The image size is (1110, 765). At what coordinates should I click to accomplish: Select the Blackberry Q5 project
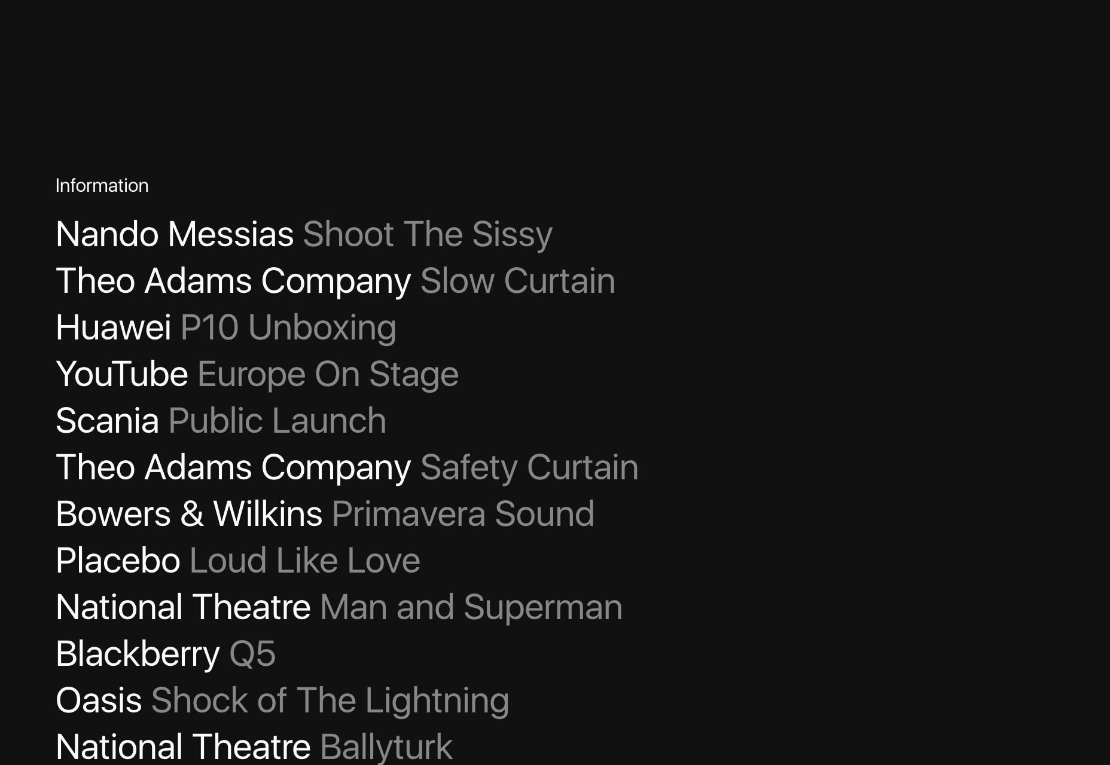[x=166, y=654]
